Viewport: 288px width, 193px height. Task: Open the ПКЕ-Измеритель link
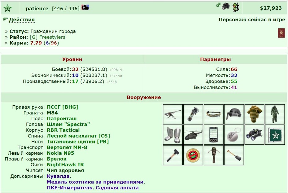click(69, 188)
